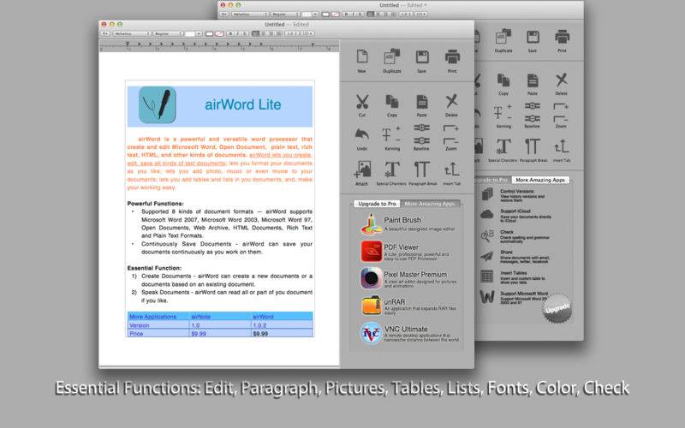685x428 pixels.
Task: Click the Delete icon in the back window
Action: pos(562,80)
